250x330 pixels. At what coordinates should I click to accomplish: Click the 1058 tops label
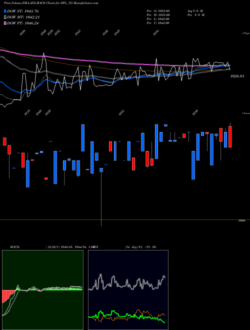tap(22, 33)
